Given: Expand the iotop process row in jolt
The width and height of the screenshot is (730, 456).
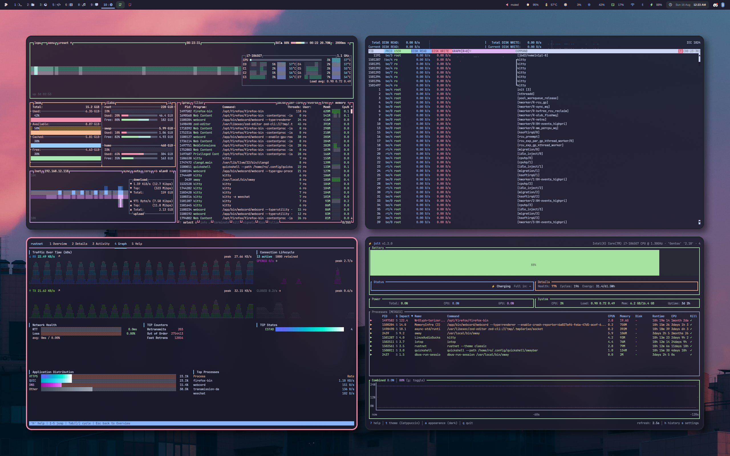Looking at the screenshot, I should [371, 342].
